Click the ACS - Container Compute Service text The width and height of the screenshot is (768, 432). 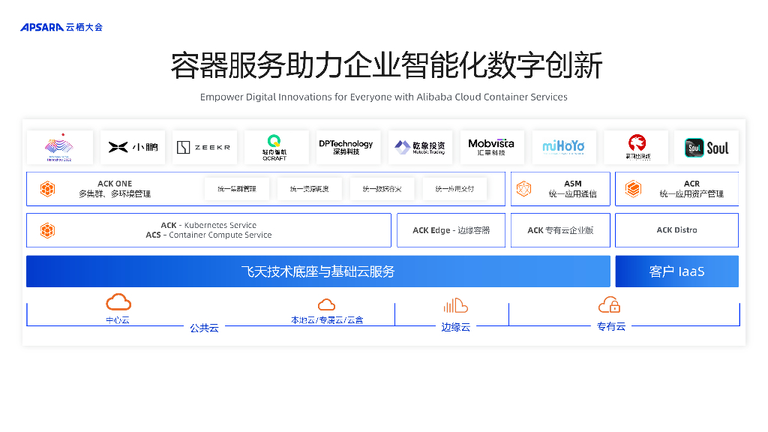tap(208, 235)
